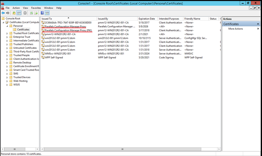Click the Forward arrow toolbar icon

pyautogui.click(x=8, y=13)
